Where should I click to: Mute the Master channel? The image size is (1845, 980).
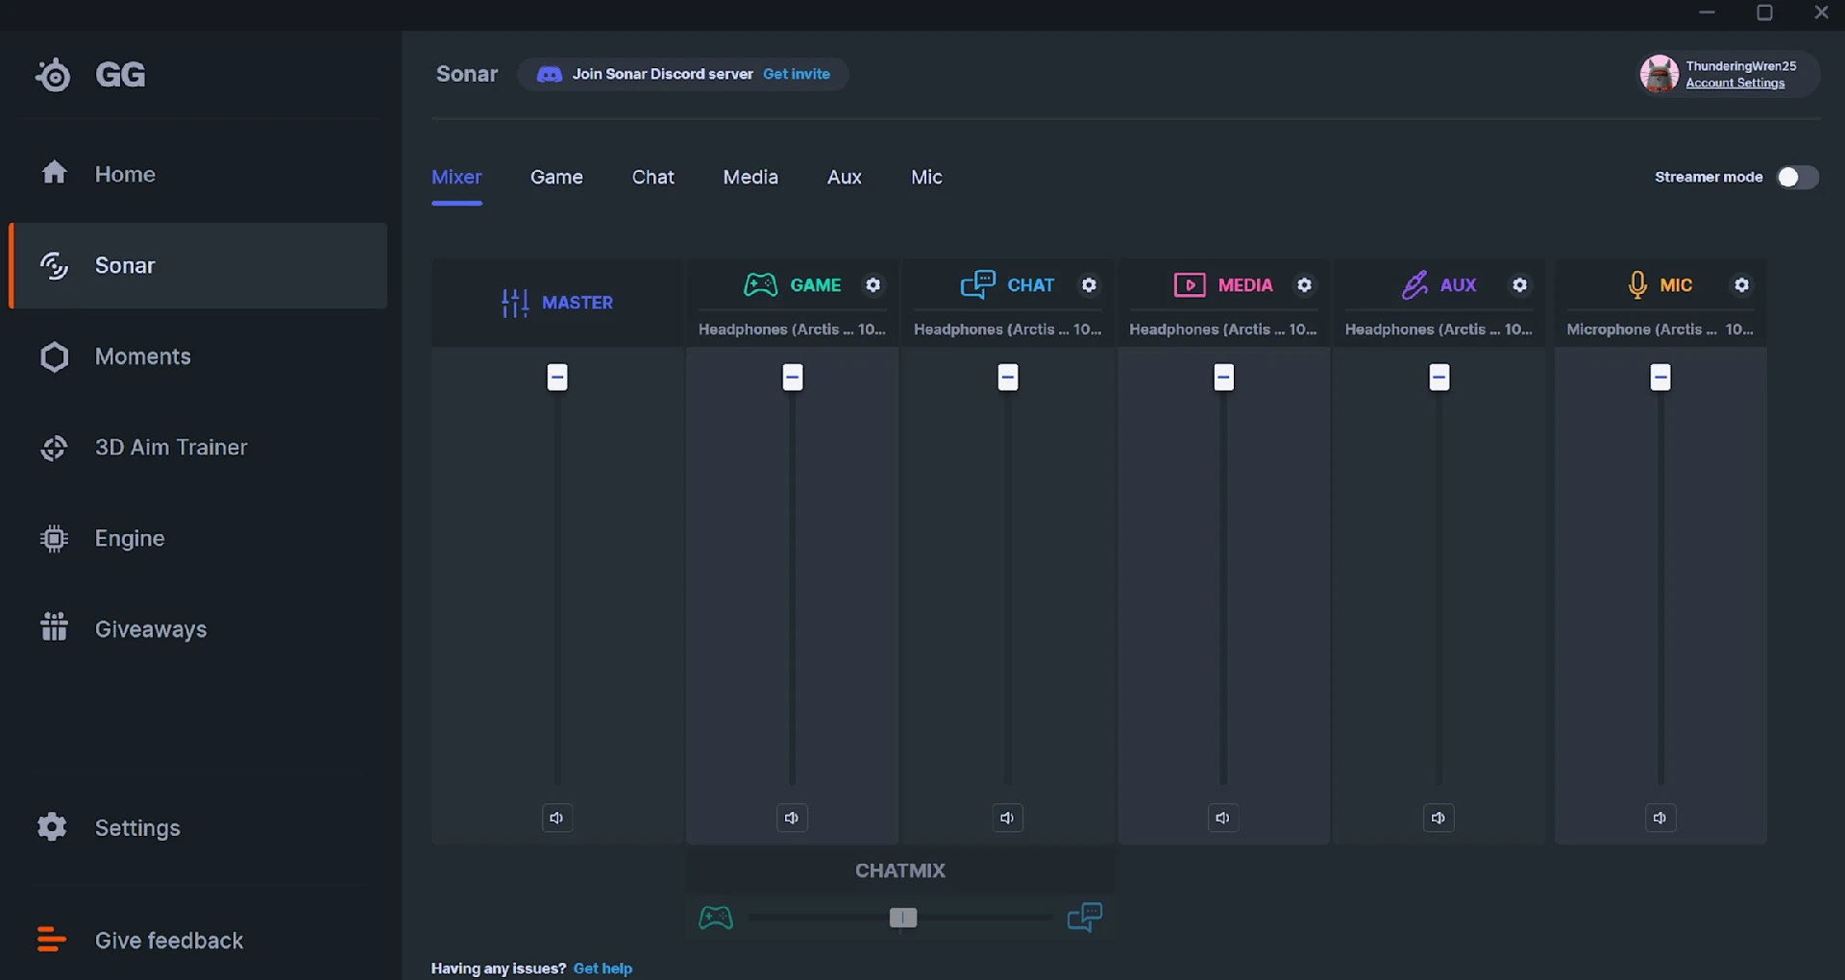[x=556, y=818]
